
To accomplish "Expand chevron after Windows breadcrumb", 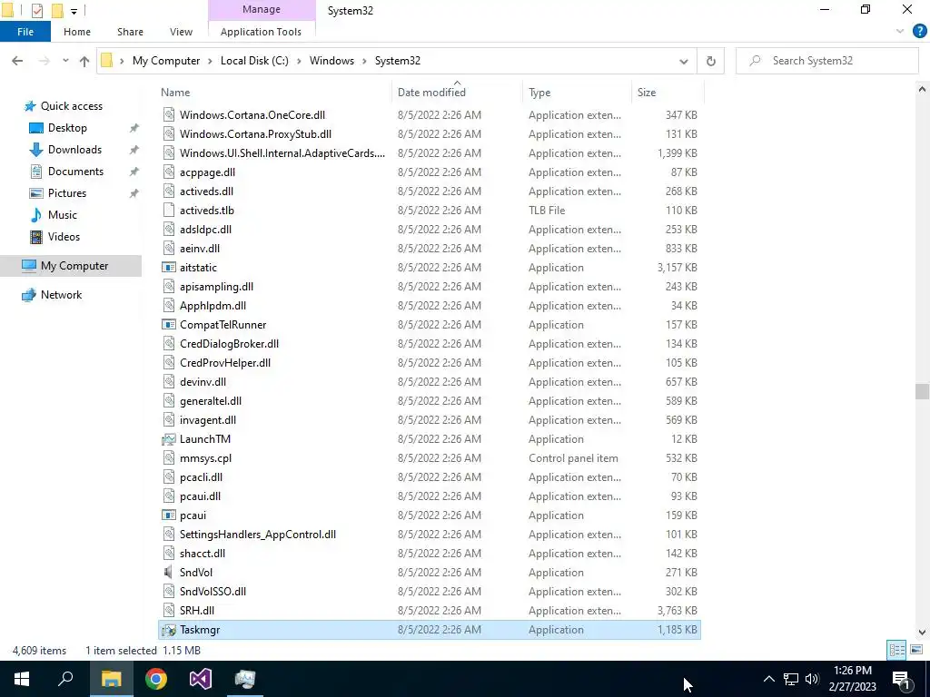I will [364, 61].
